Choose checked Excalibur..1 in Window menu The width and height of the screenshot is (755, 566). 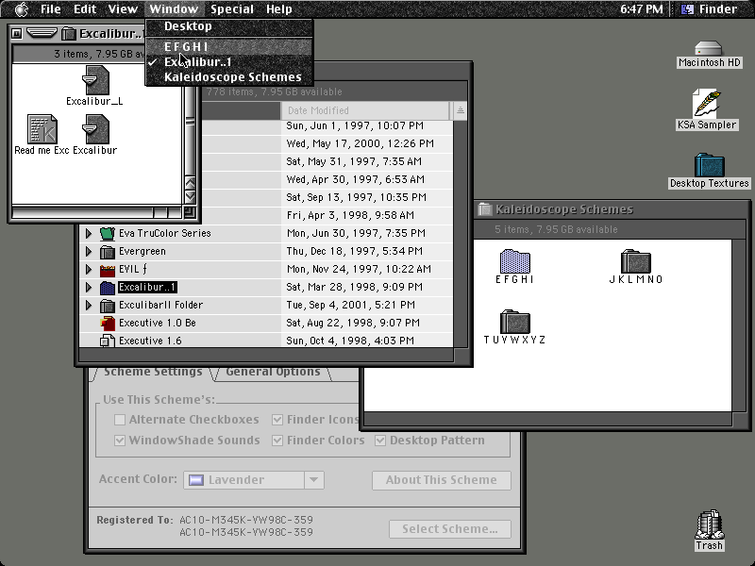pyautogui.click(x=229, y=62)
